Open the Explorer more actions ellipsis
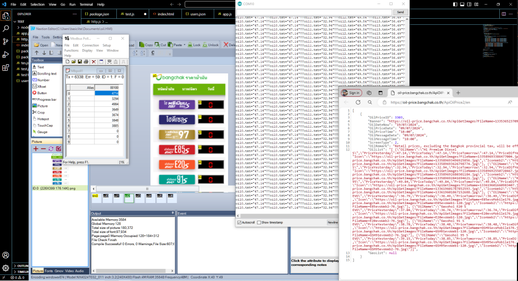 tap(75, 14)
